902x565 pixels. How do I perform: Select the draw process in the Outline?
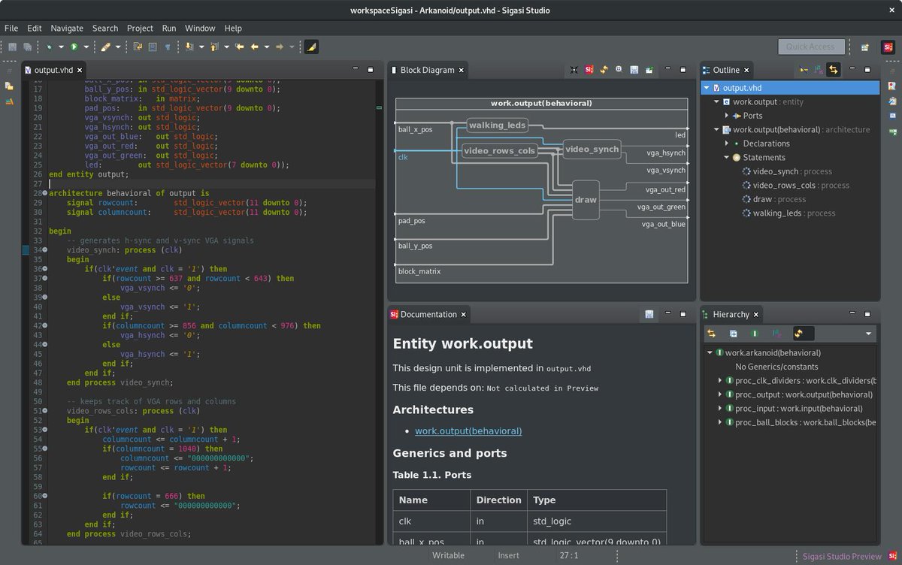[x=762, y=199]
